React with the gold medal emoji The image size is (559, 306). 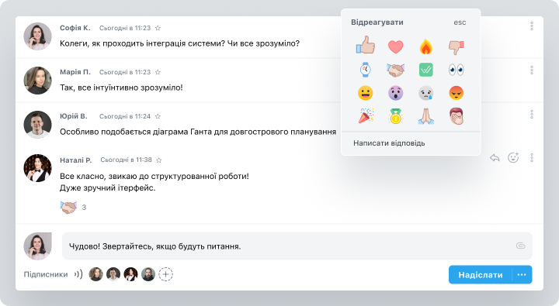395,116
